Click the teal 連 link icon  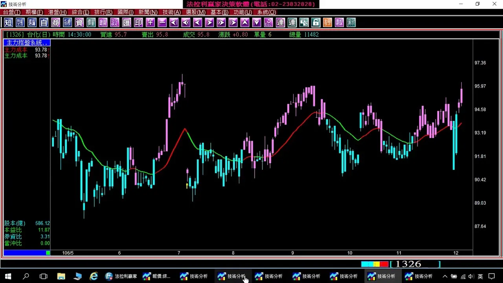coord(292,22)
